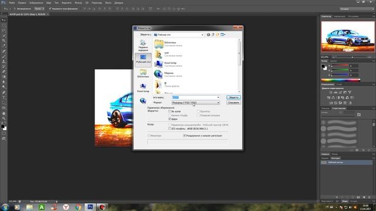Click the Зберегти button

coord(234,97)
